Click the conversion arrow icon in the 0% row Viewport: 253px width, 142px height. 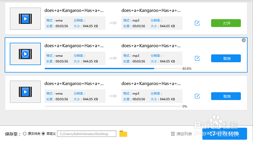113,96
